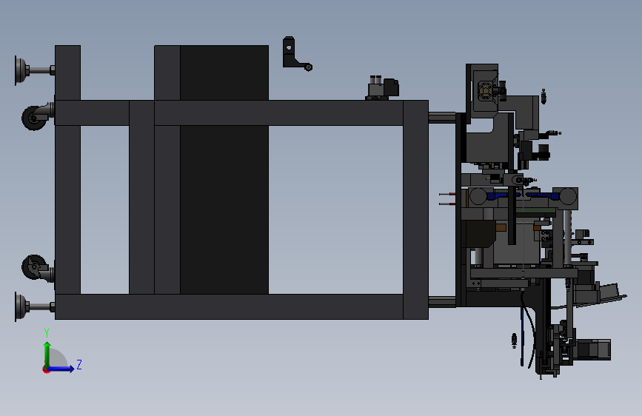Select the lower leveling foot on the frame's left
Image resolution: width=642 pixels, height=416 pixels.
(x=34, y=306)
